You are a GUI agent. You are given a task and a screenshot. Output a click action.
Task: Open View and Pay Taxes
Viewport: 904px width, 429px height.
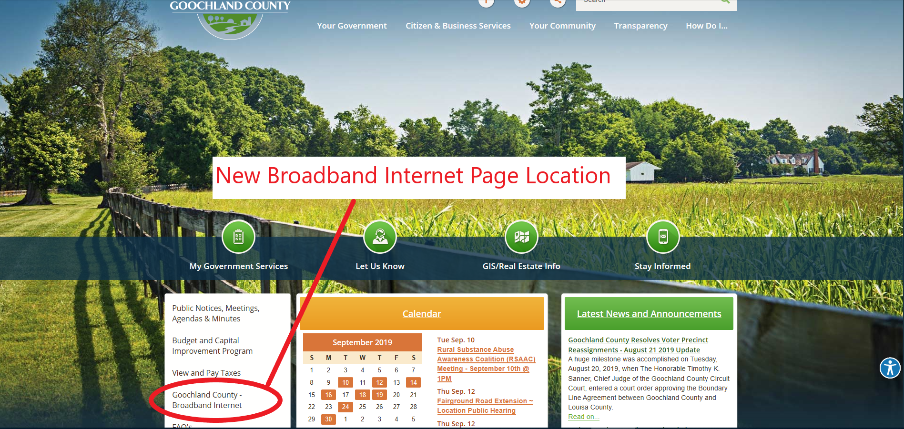pos(206,373)
